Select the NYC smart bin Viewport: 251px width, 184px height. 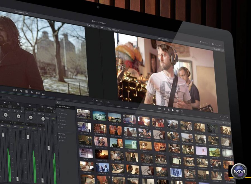[x=62, y=141]
